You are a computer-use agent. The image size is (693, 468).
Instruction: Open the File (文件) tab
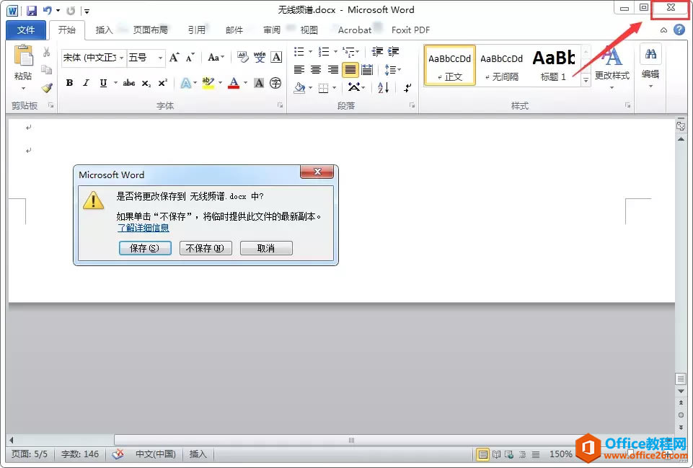click(26, 30)
